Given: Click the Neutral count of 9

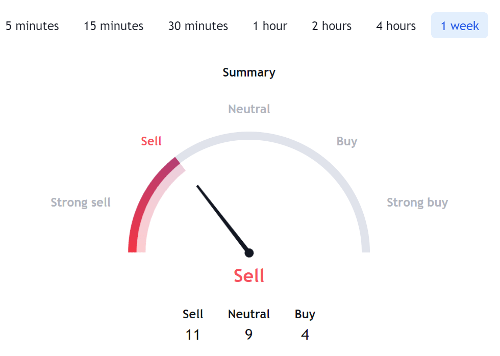Looking at the screenshot, I should coord(249,335).
